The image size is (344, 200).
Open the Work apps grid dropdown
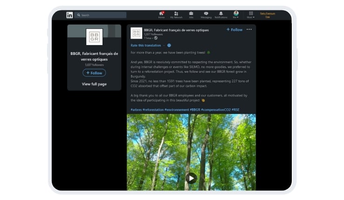[x=251, y=15]
